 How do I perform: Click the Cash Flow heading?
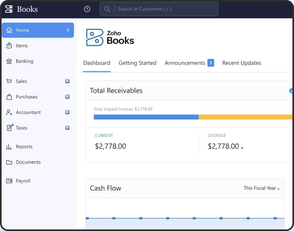click(x=106, y=188)
